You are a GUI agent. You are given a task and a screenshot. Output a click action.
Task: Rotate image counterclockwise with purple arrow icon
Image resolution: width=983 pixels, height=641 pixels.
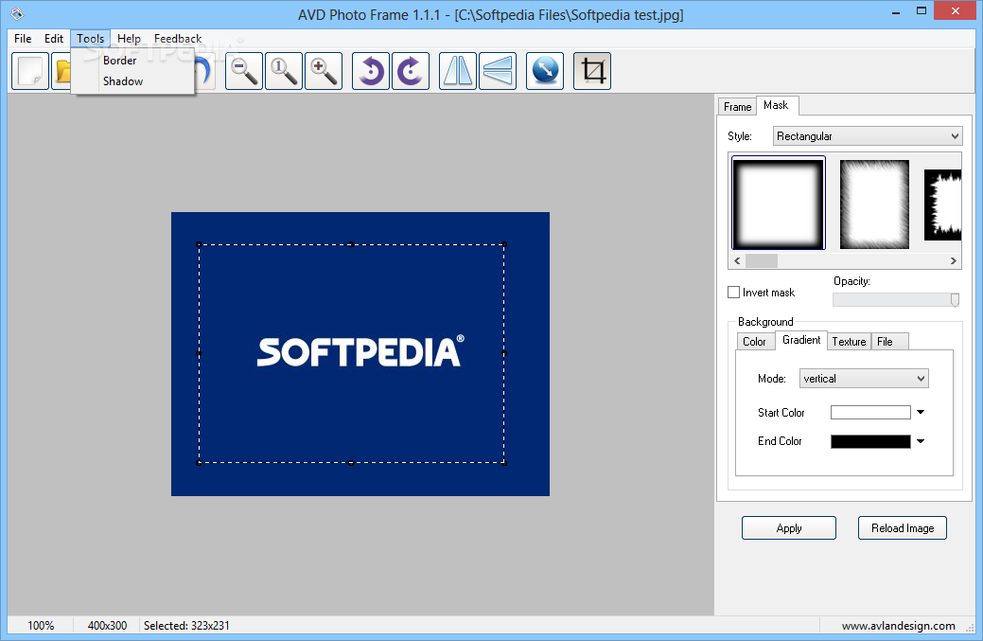click(x=371, y=71)
